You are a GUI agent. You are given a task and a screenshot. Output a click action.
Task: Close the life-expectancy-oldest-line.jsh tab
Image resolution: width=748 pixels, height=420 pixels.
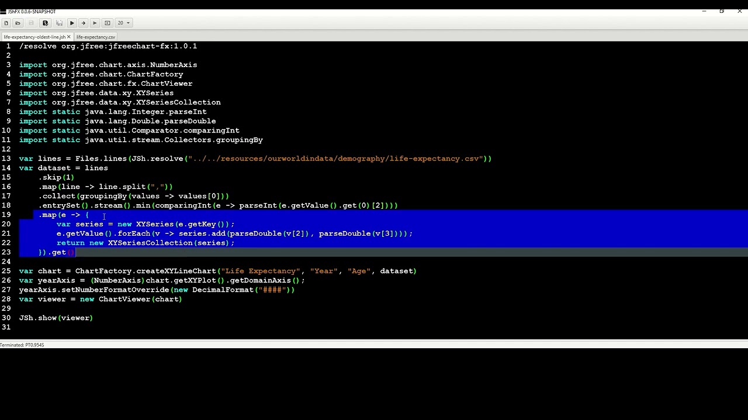tap(68, 37)
